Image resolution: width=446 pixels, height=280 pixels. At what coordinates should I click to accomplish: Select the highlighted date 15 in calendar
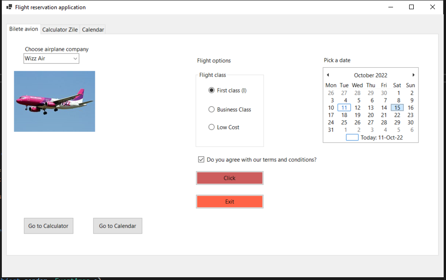point(397,107)
